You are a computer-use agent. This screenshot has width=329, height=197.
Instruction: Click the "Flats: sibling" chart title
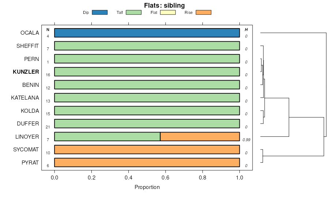point(164,5)
